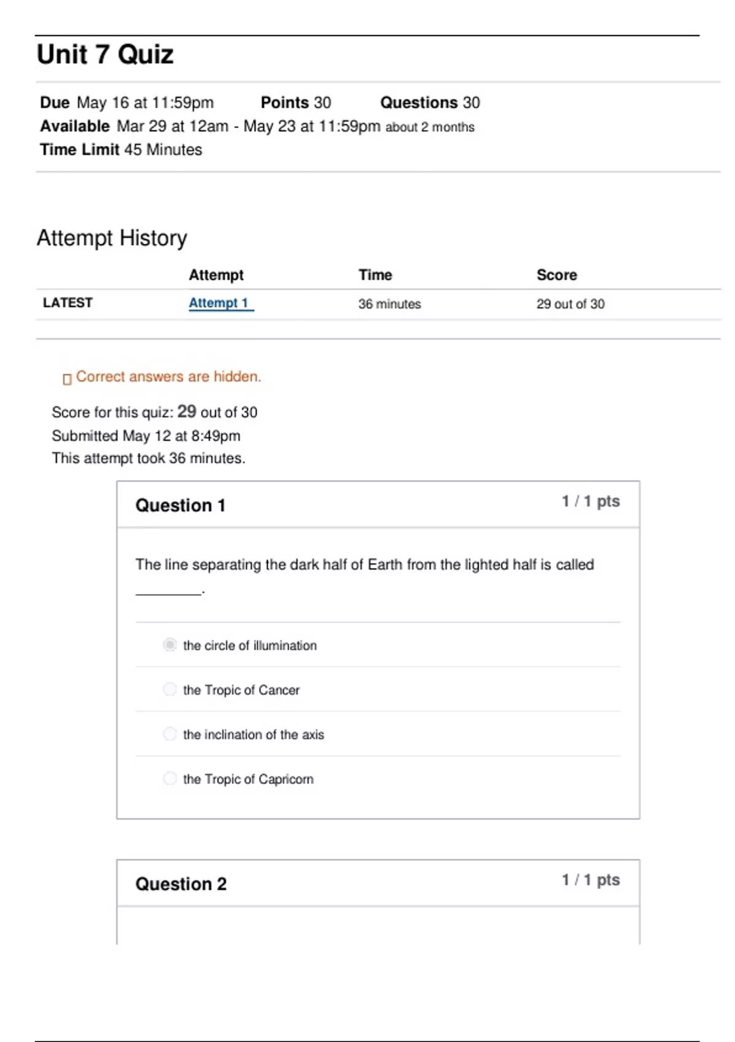Click the Score column header
The image size is (735, 1042).
pyautogui.click(x=556, y=275)
